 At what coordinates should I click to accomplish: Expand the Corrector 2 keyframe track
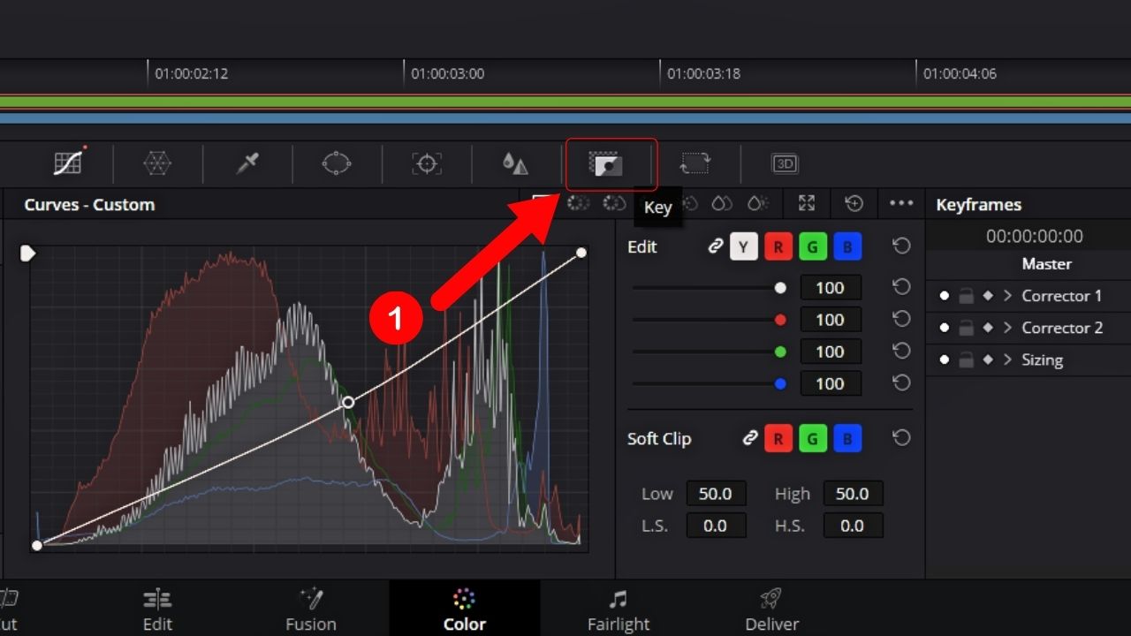pyautogui.click(x=1007, y=328)
